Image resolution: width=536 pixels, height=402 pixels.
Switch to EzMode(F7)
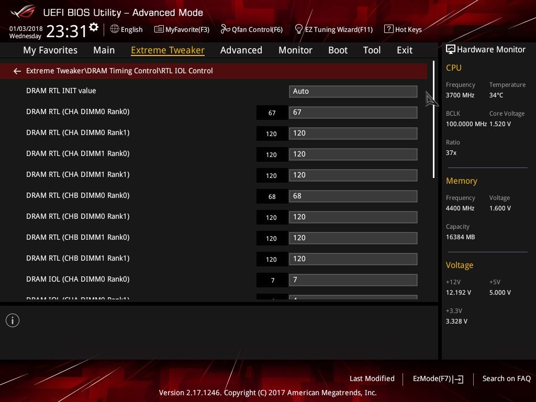click(438, 379)
